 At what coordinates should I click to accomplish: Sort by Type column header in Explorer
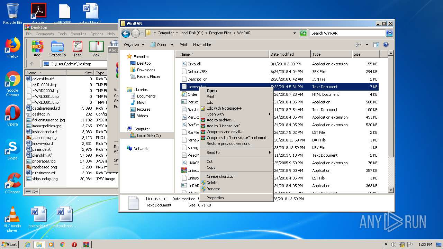click(331, 54)
